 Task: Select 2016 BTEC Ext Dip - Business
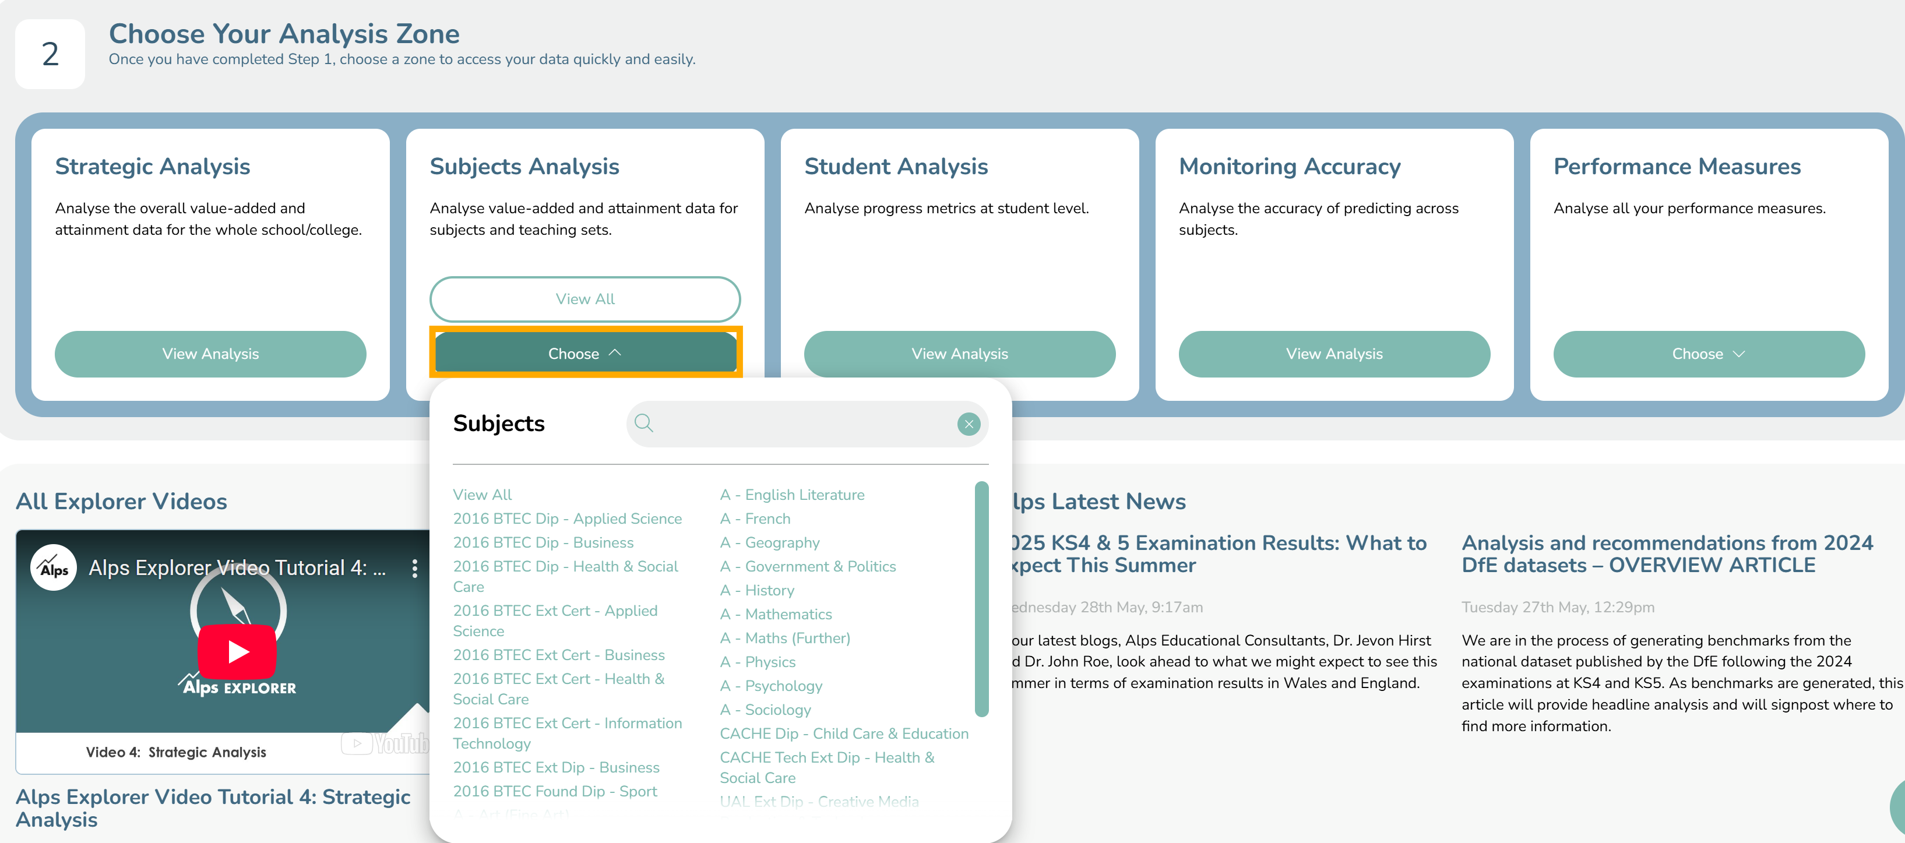pos(556,767)
